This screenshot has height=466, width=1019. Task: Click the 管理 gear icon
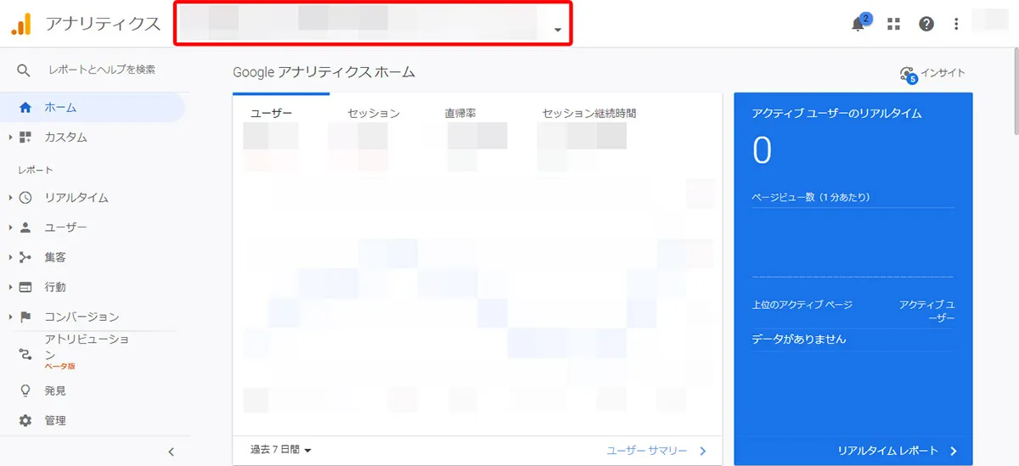tap(25, 421)
